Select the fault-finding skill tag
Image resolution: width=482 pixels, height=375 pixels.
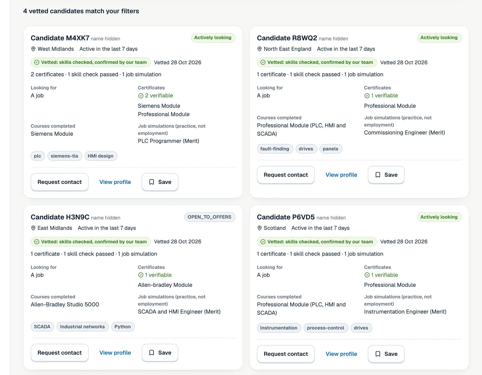click(275, 149)
